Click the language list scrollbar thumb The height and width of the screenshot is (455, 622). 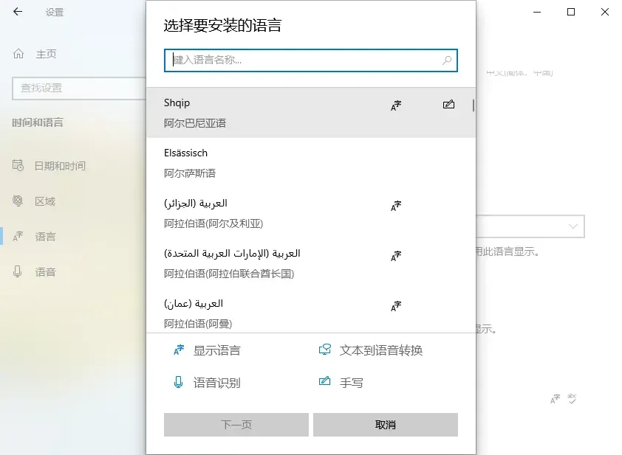(474, 105)
